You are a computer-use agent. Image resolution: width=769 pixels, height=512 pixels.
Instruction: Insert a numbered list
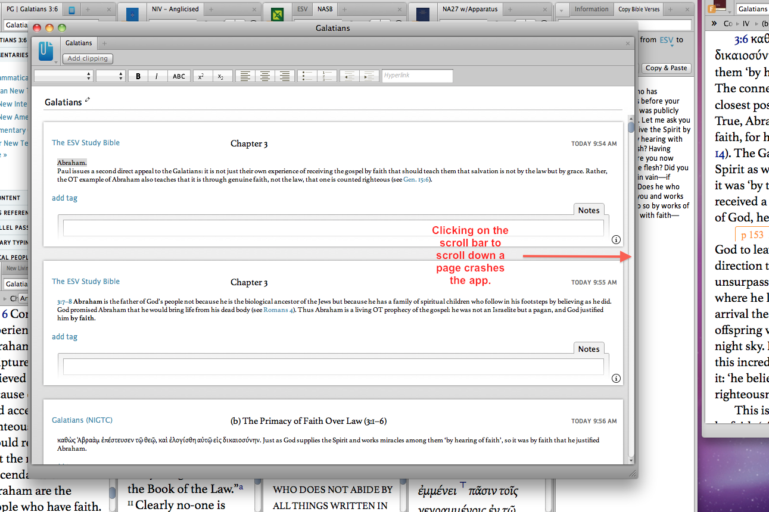[x=327, y=76]
